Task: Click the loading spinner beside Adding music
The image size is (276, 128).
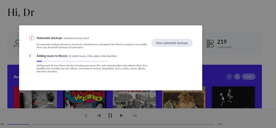Action: coord(30,56)
